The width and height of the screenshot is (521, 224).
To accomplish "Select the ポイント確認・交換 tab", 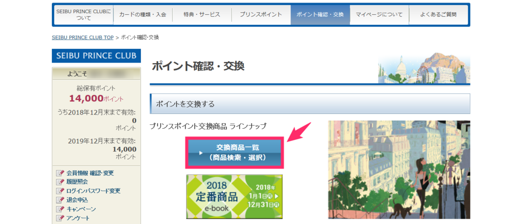I will pos(320,15).
